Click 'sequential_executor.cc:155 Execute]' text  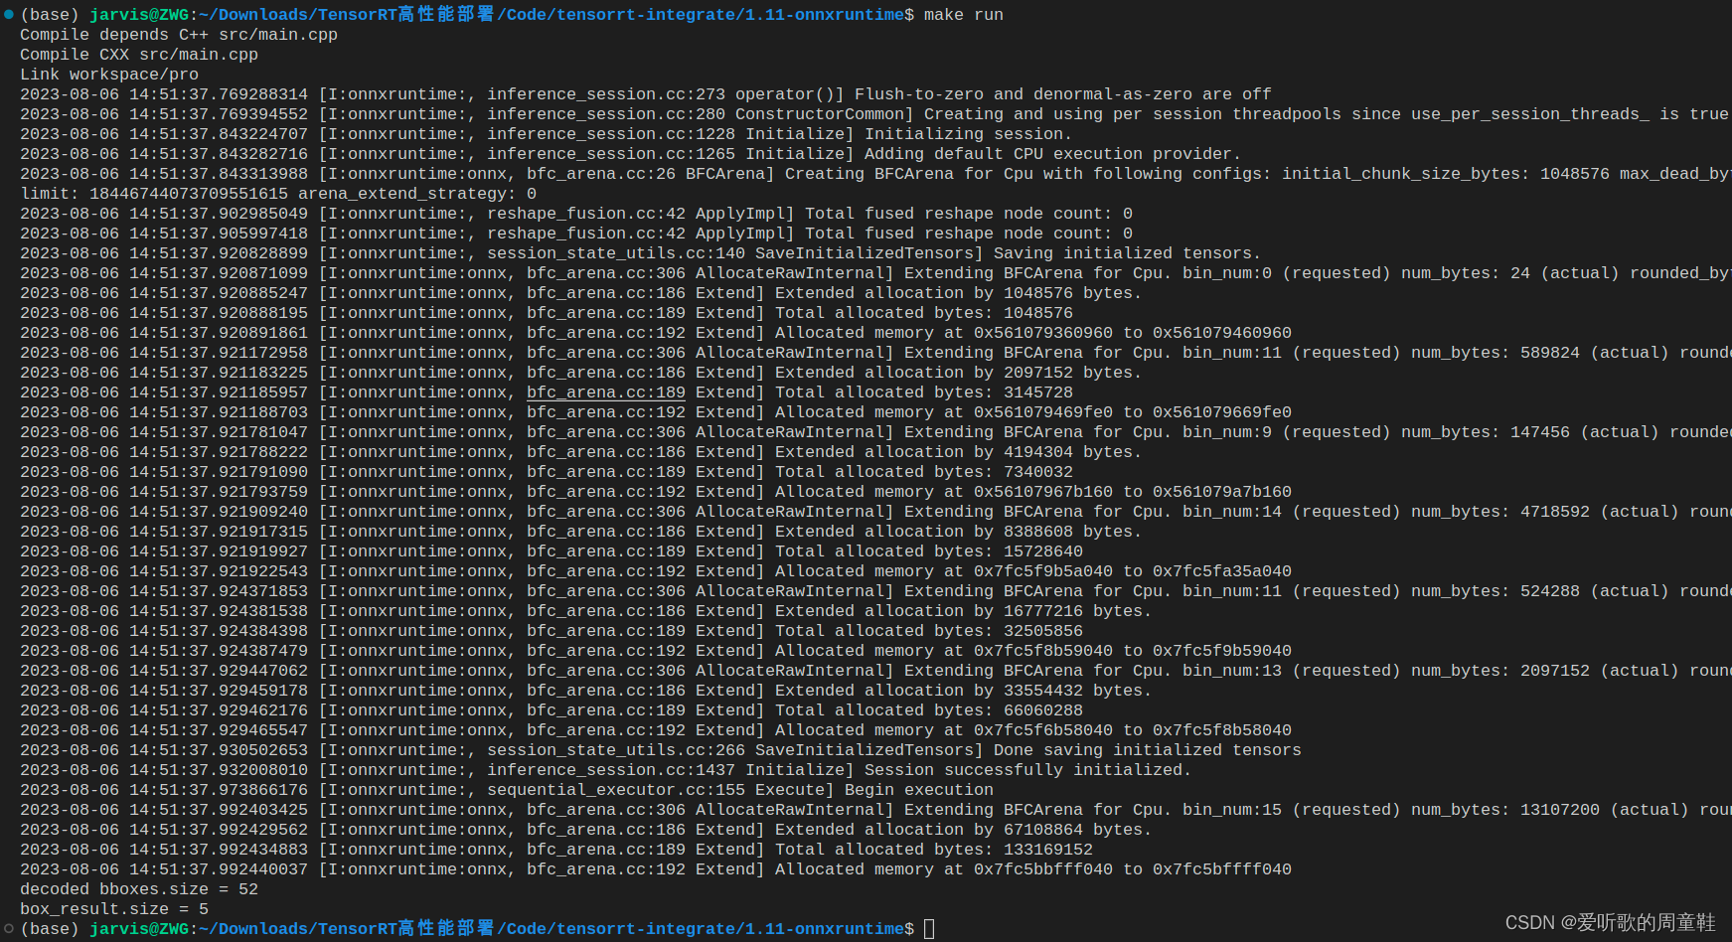(x=661, y=790)
